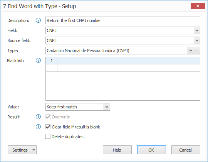Toggle the Overwrite checkbox
The height and width of the screenshot is (162, 208).
tap(48, 117)
